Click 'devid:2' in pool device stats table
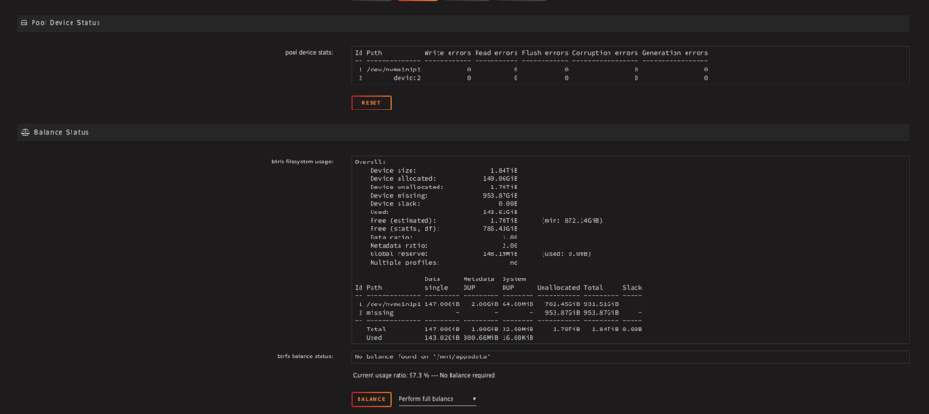The height and width of the screenshot is (414, 929). tap(407, 78)
